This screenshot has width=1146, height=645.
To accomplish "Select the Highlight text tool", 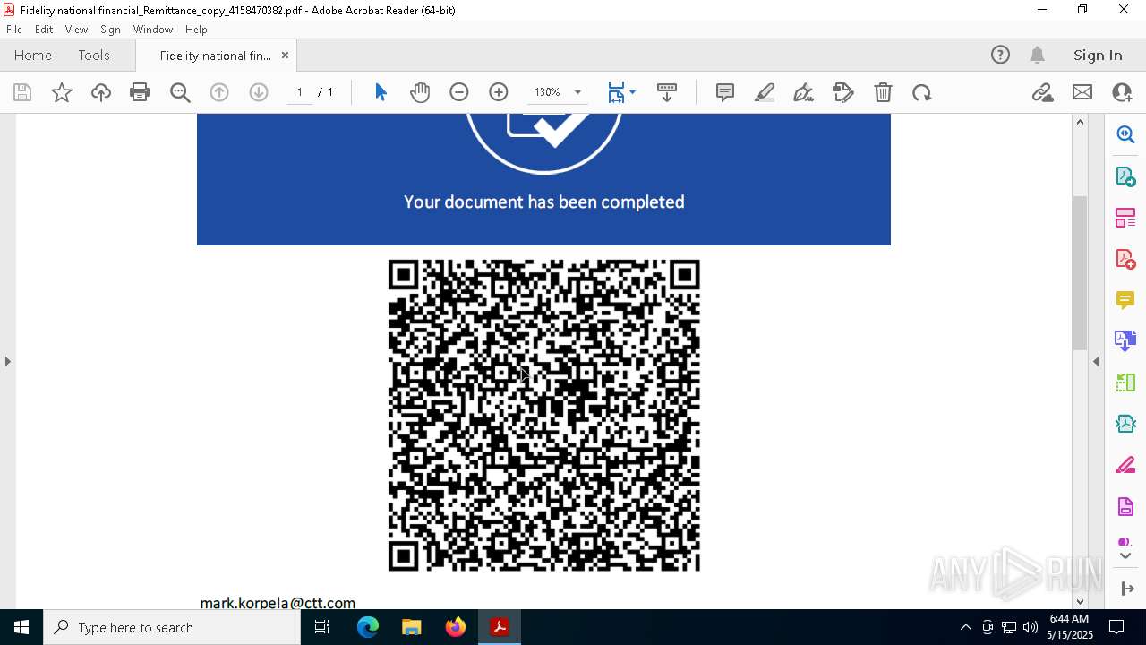I will 765,92.
